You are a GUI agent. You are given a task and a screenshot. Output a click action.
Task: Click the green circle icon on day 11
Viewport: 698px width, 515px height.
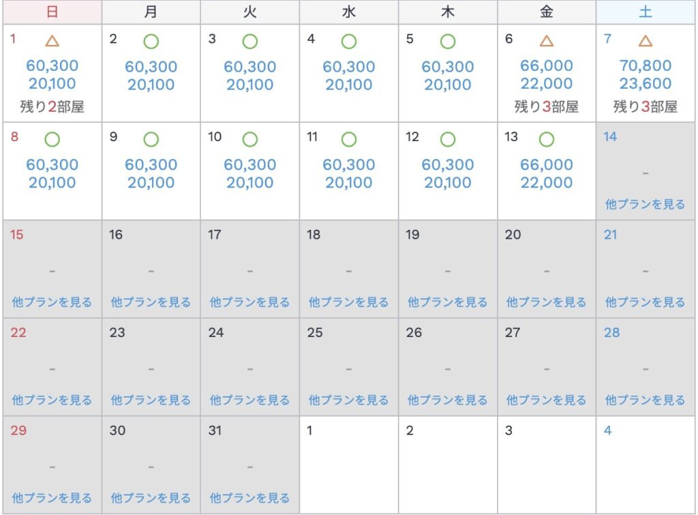(x=349, y=139)
